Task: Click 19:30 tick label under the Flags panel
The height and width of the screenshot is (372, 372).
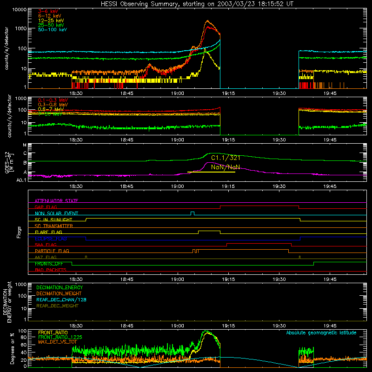Action: click(x=279, y=279)
